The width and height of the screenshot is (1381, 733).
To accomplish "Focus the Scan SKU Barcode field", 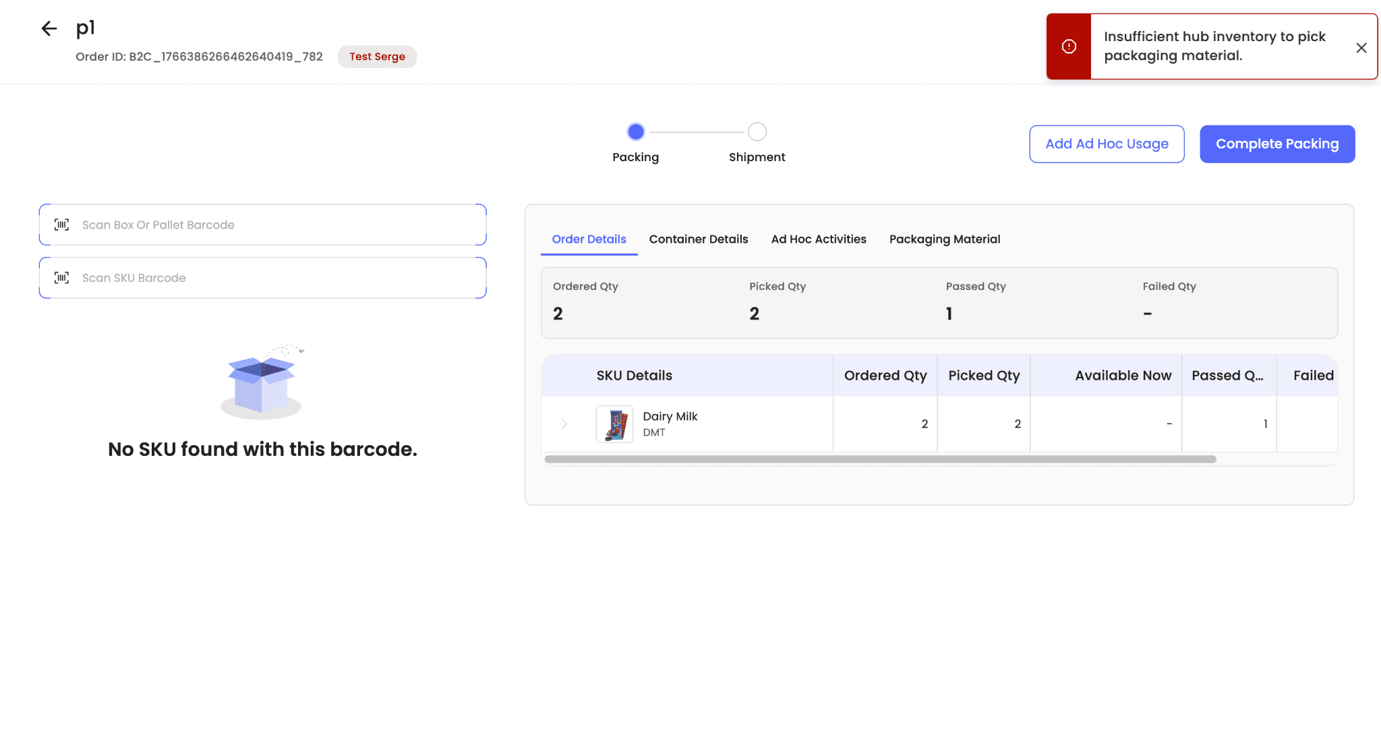I will pyautogui.click(x=276, y=278).
